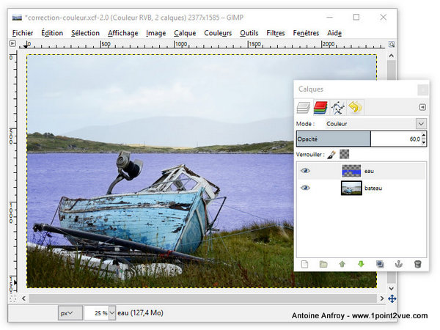Open the Couleurs menu

click(x=218, y=33)
